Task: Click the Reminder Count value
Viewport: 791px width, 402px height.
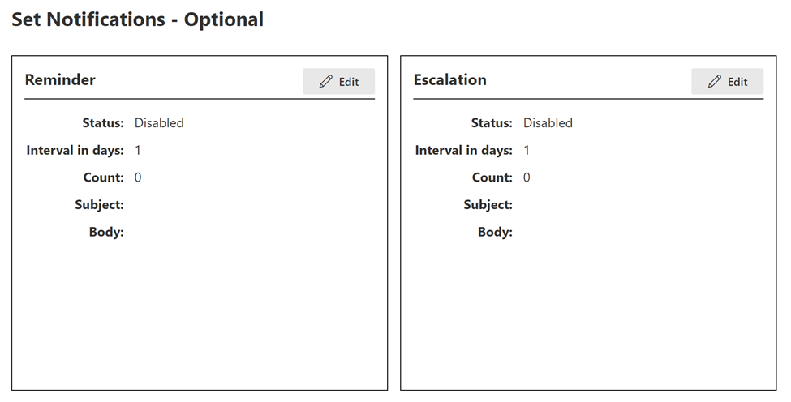Action: click(x=138, y=177)
